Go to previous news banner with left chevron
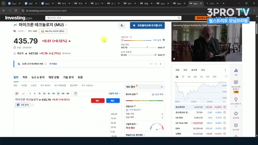The height and width of the screenshot is (145, 258). tap(156, 64)
